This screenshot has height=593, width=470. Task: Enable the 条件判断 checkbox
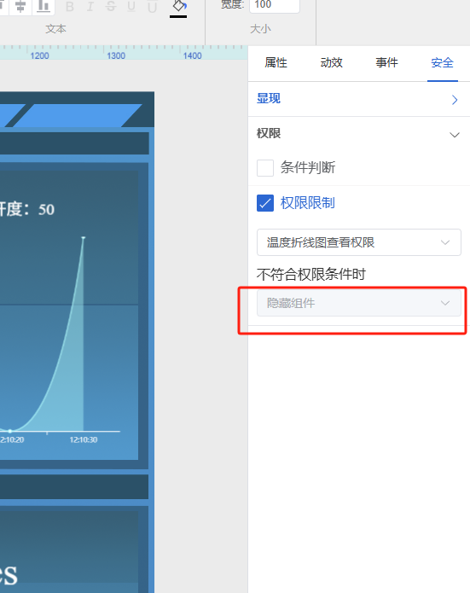click(265, 168)
